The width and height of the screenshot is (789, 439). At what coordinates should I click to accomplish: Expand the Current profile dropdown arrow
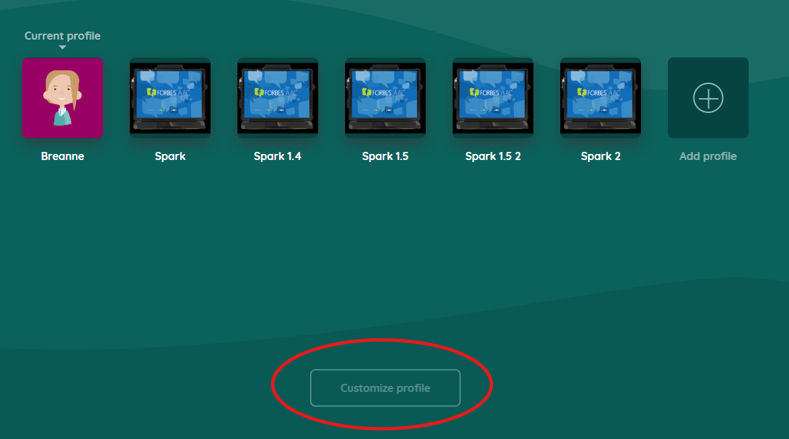pos(62,47)
